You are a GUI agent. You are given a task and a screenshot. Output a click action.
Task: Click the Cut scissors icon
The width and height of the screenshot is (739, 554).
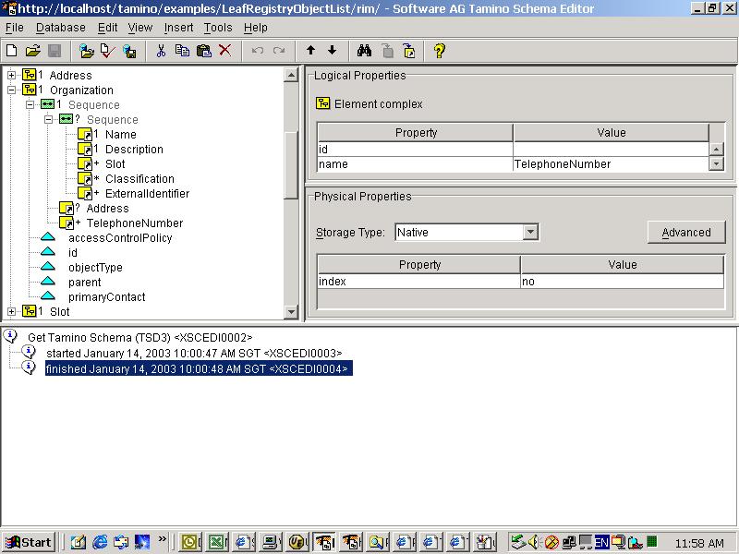[x=161, y=51]
